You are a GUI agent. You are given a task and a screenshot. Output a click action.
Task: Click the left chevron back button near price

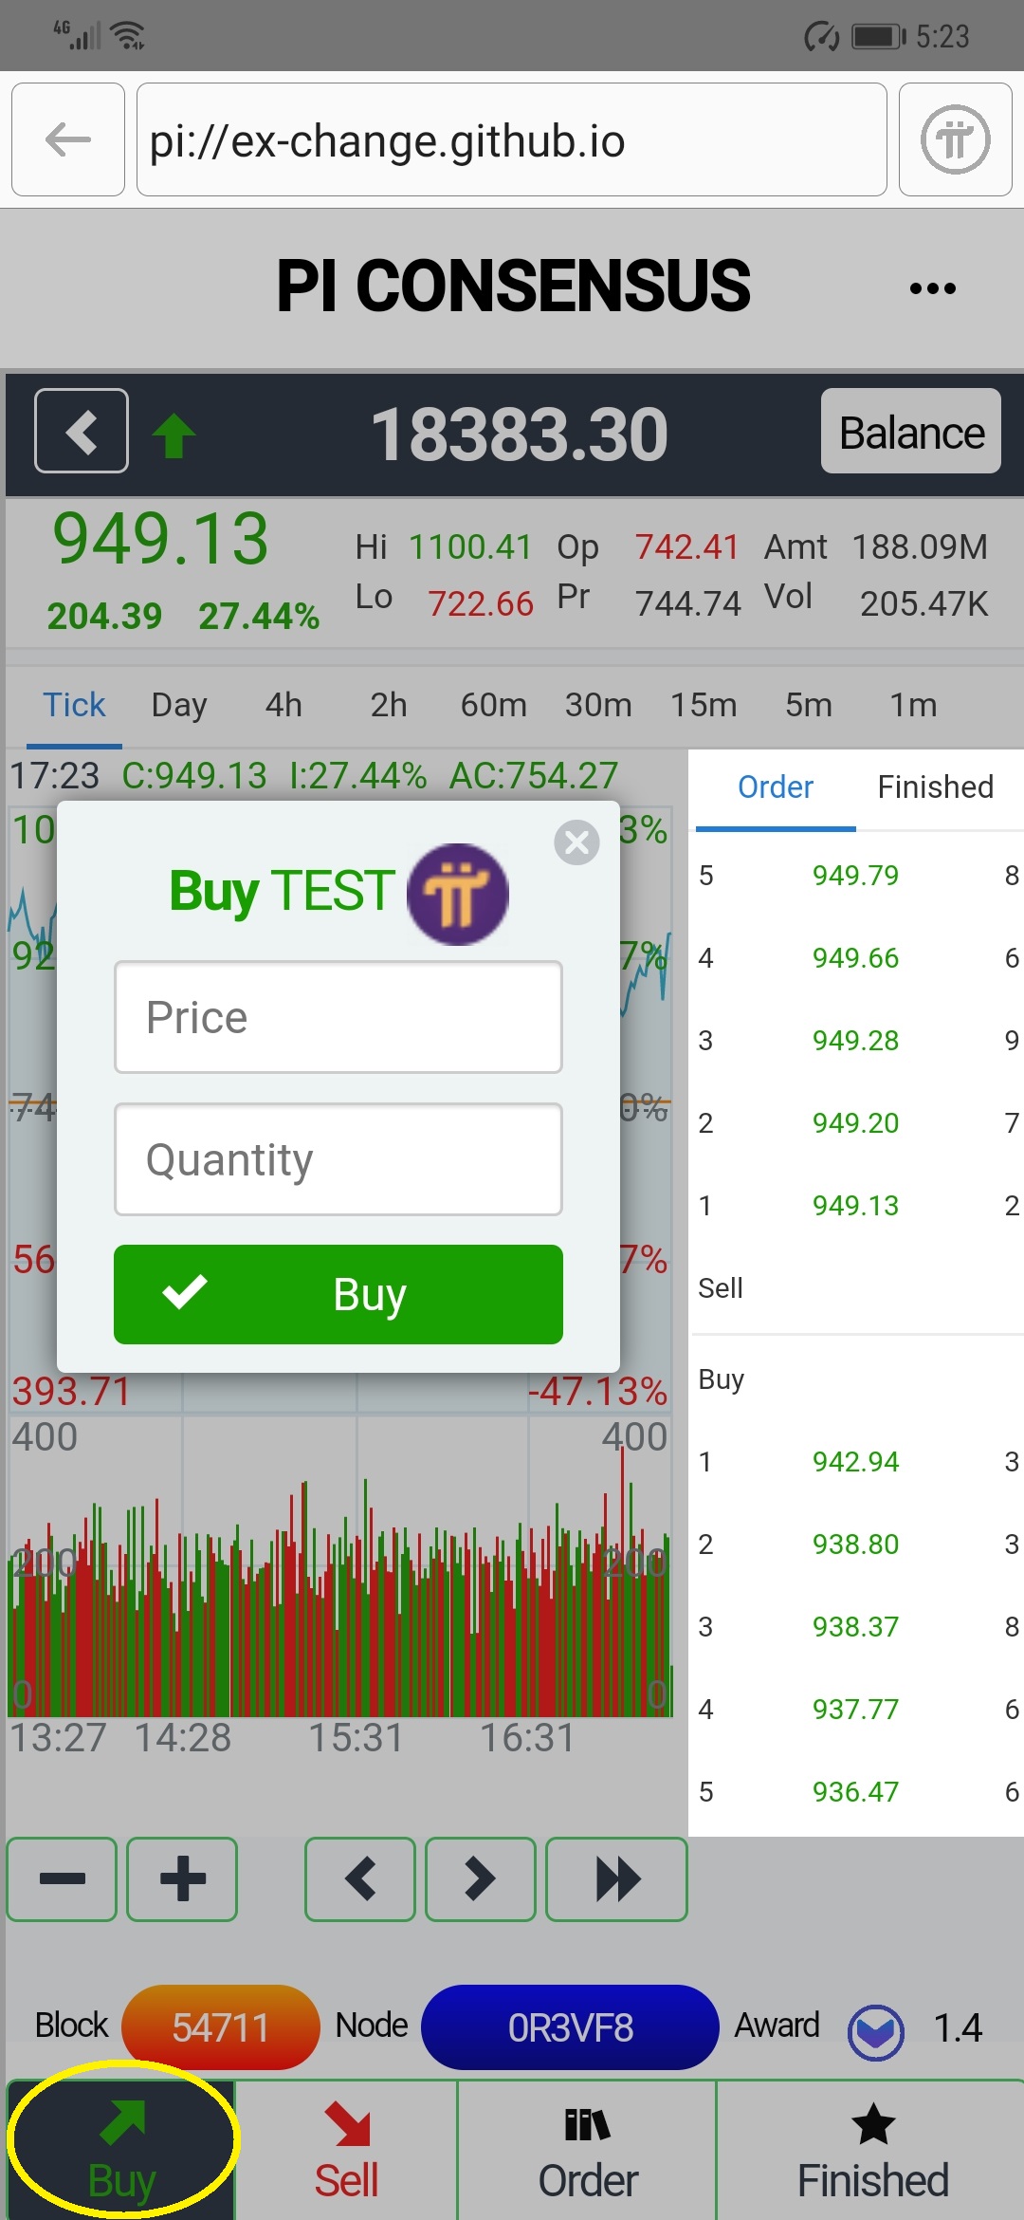[x=82, y=431]
